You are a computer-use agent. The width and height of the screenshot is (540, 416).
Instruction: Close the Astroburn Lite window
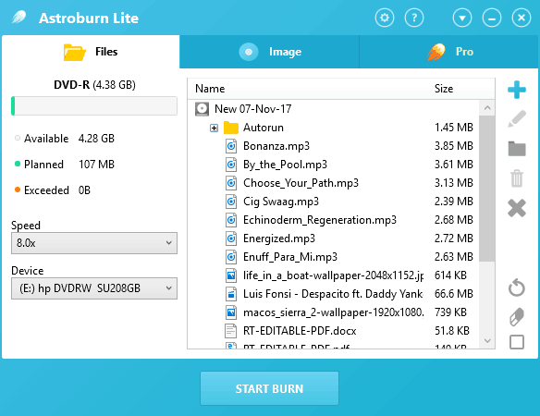pos(522,18)
